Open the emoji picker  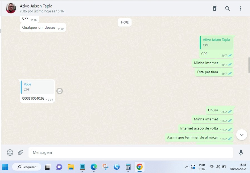pos(10,153)
